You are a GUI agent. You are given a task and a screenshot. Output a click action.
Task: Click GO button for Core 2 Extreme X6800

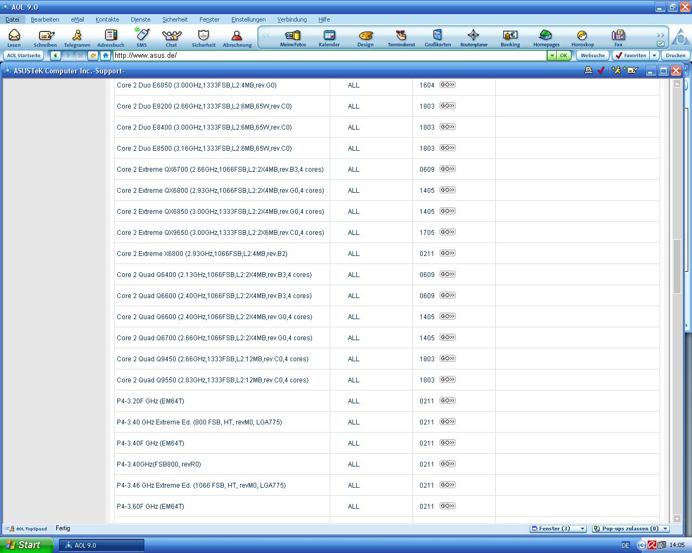[448, 253]
